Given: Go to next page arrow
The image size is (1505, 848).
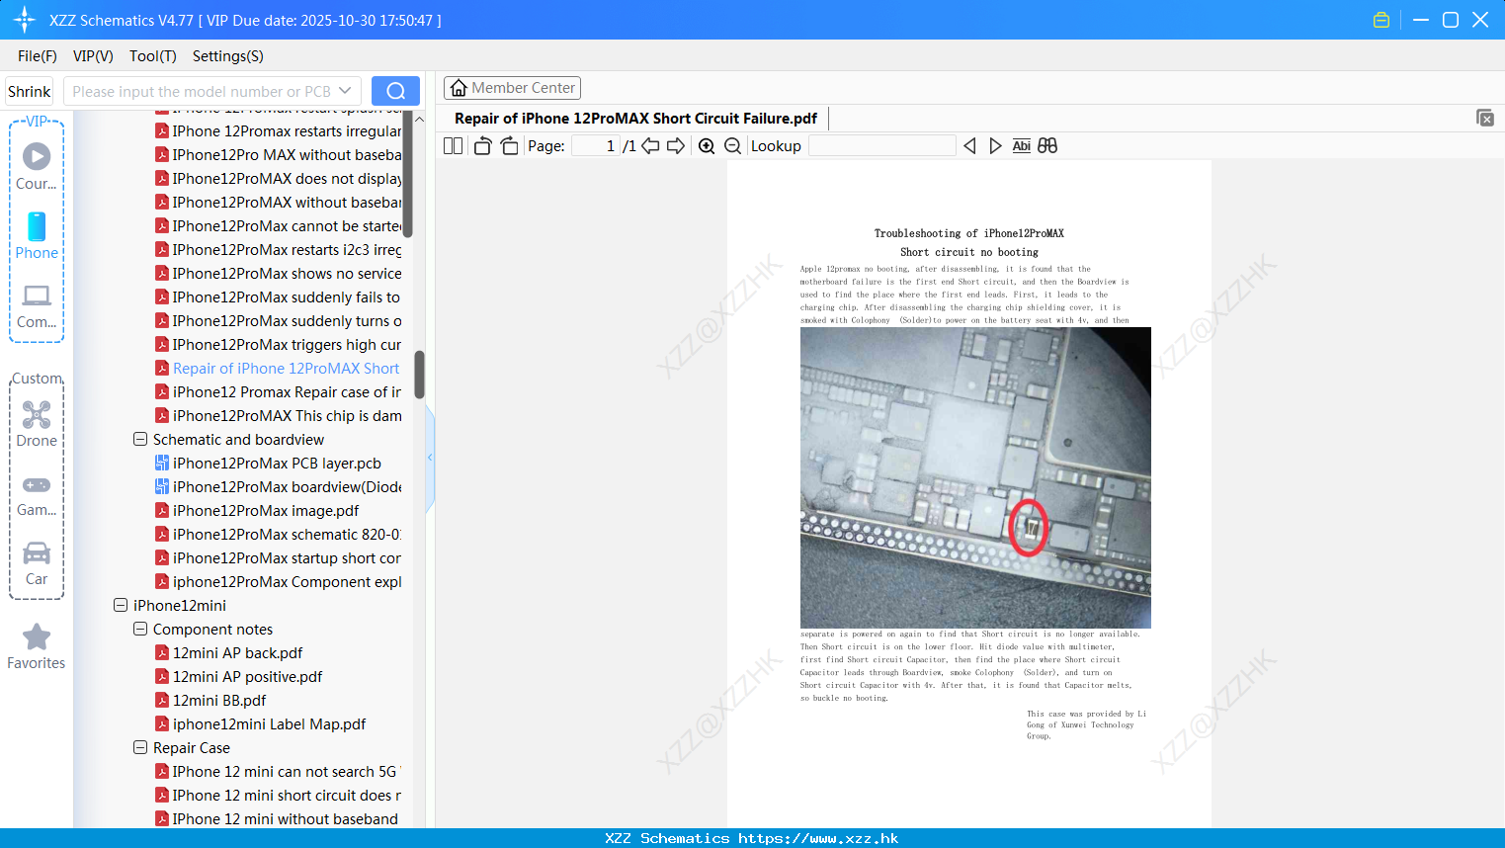Looking at the screenshot, I should point(676,146).
